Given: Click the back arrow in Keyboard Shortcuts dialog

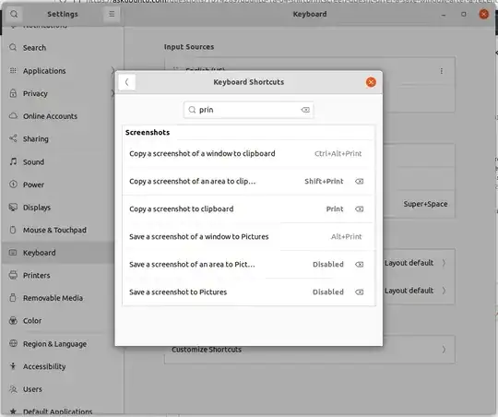Looking at the screenshot, I should [127, 82].
